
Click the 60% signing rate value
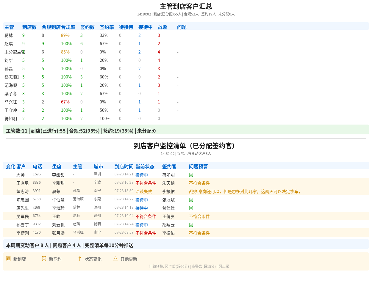104,77
